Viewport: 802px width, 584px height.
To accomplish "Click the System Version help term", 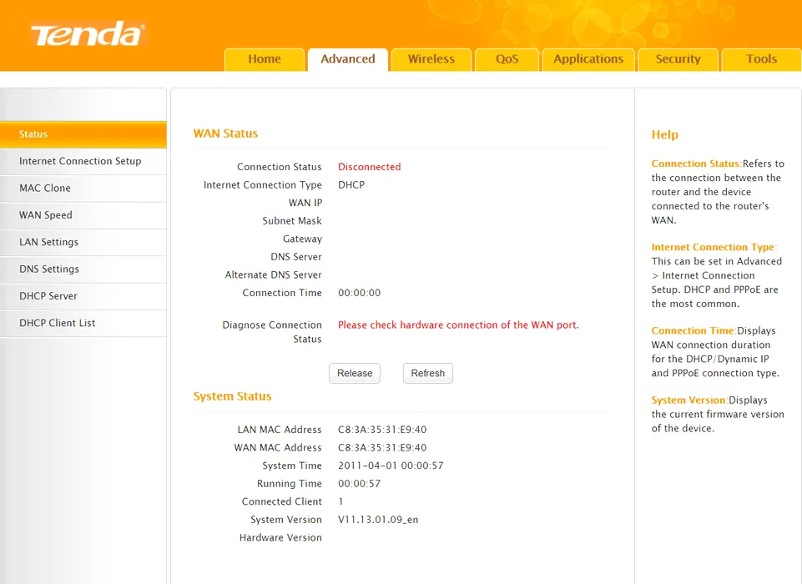I will click(x=689, y=400).
